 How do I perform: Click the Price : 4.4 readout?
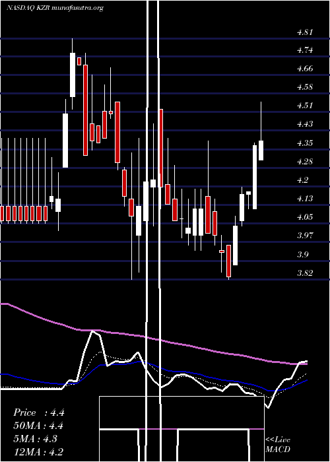tap(38, 412)
